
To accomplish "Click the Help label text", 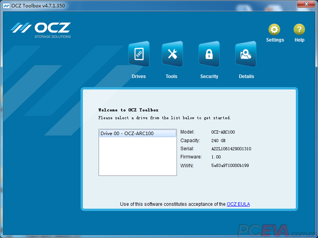I will click(x=299, y=40).
